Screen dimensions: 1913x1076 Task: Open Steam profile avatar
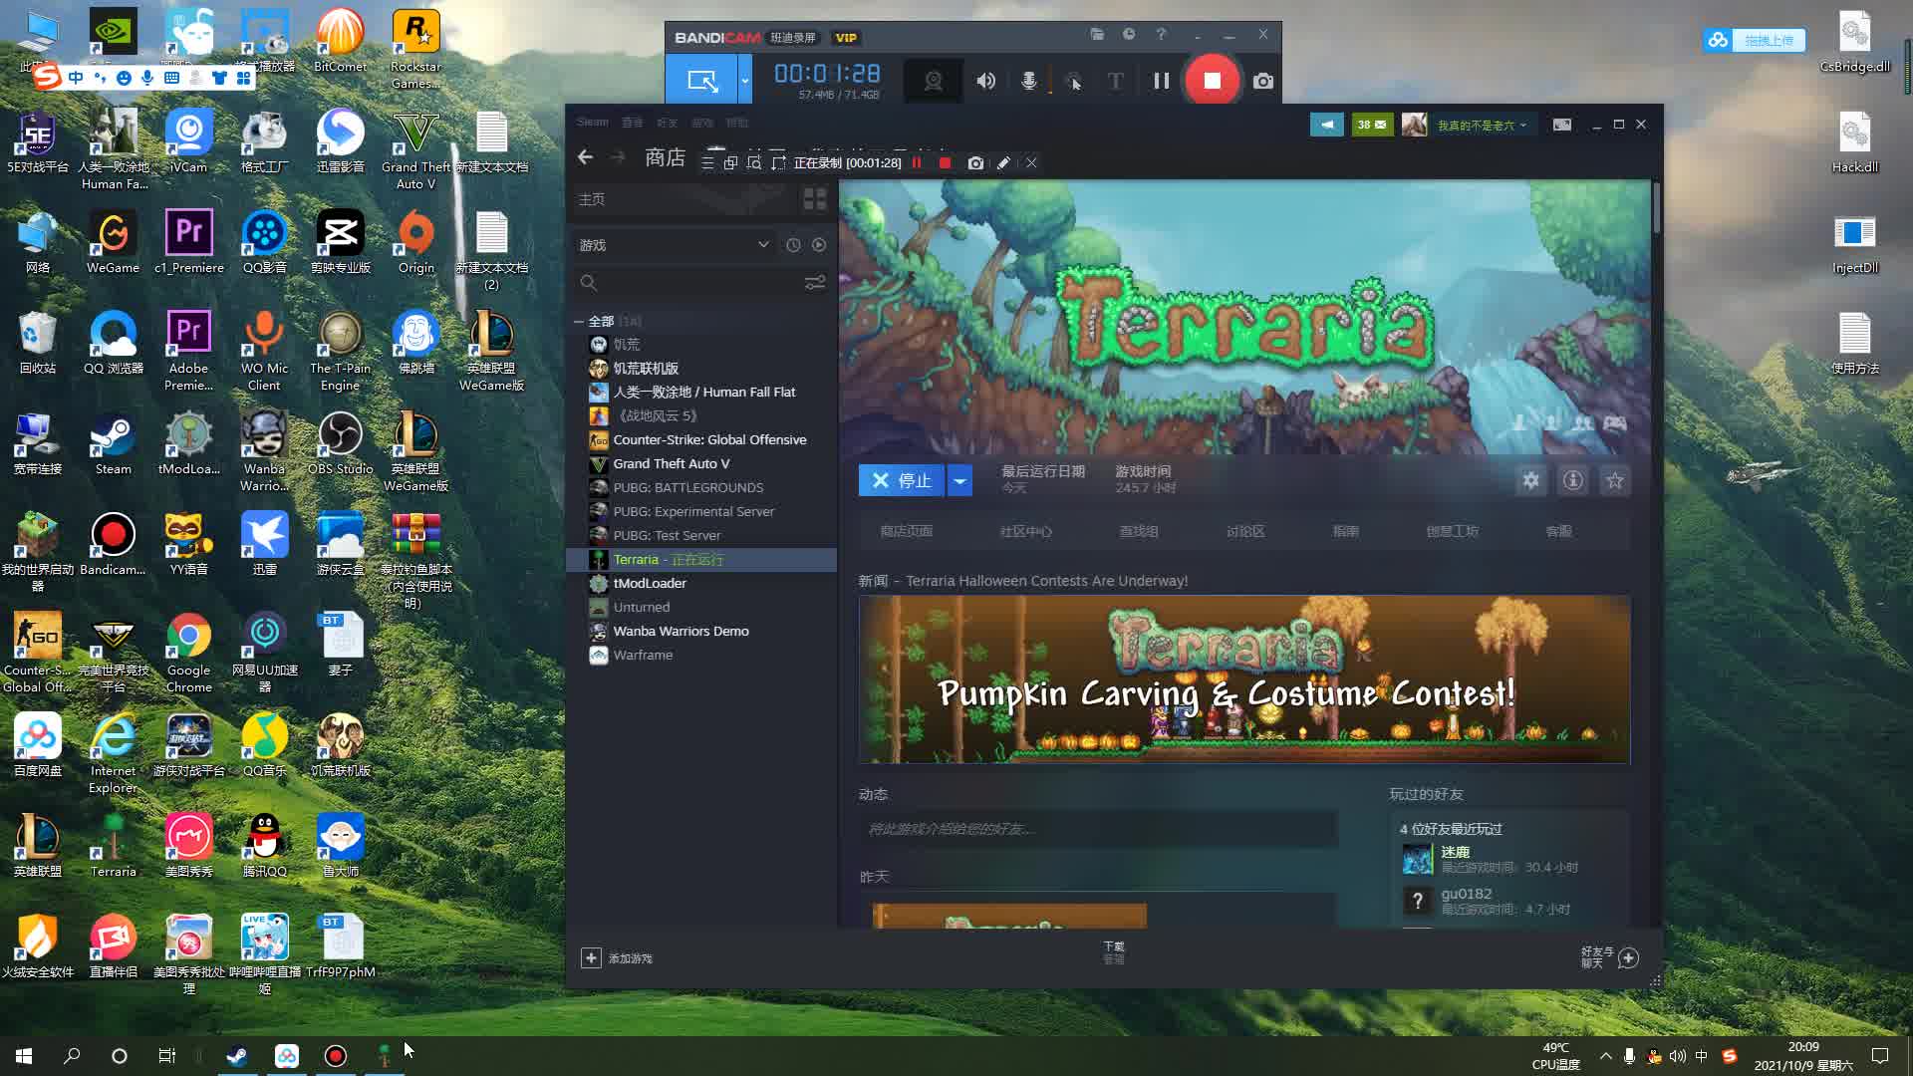(1414, 125)
